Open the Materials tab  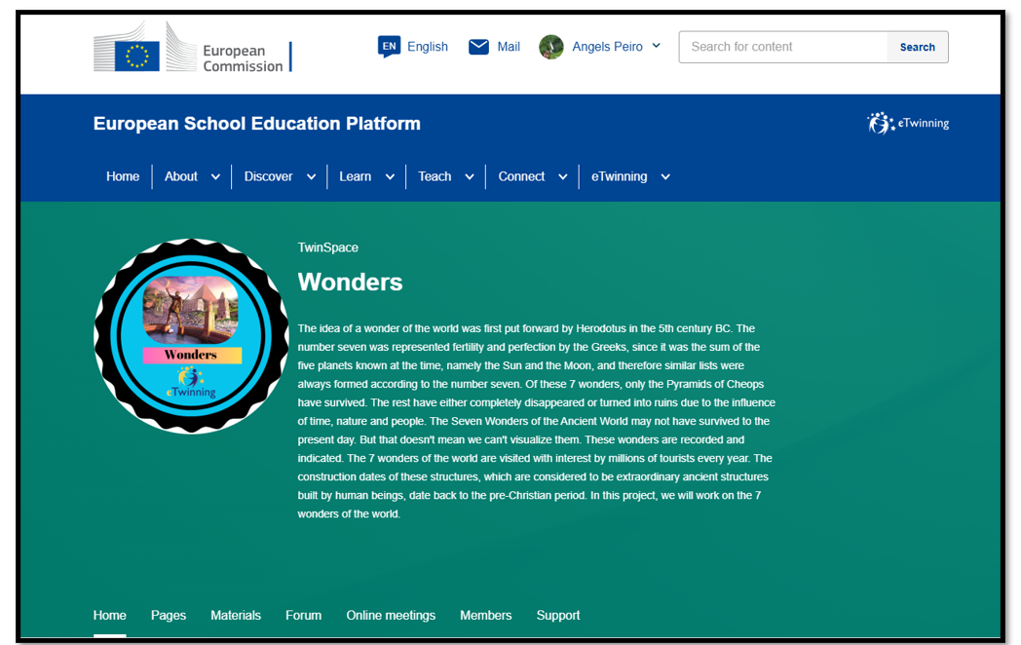pyautogui.click(x=236, y=615)
